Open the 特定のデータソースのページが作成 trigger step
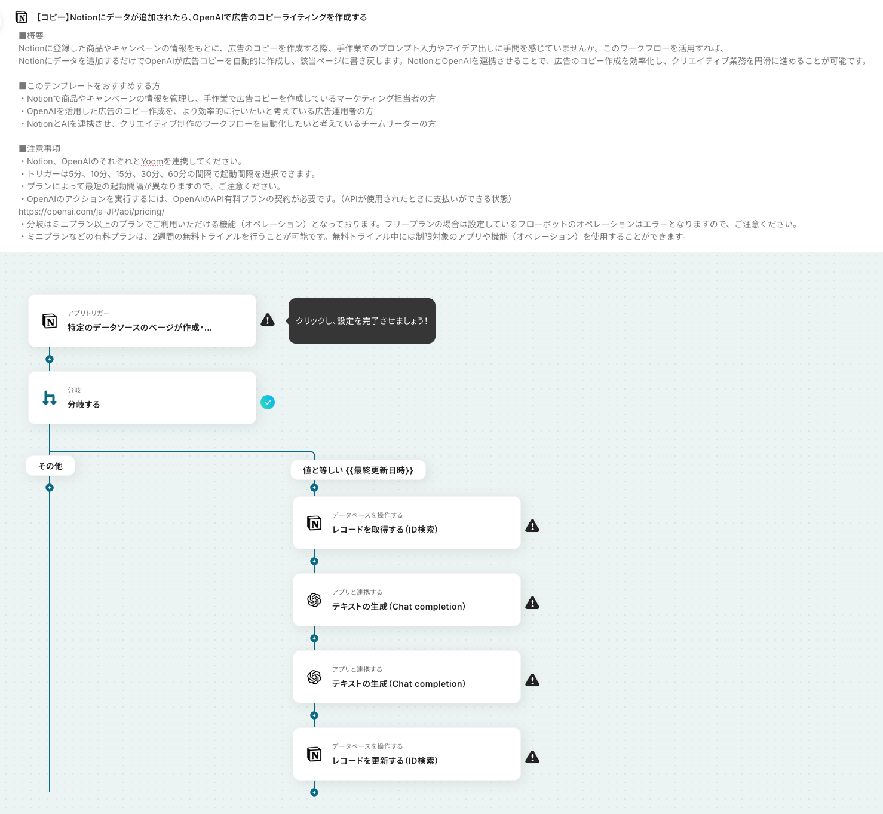 (x=142, y=321)
